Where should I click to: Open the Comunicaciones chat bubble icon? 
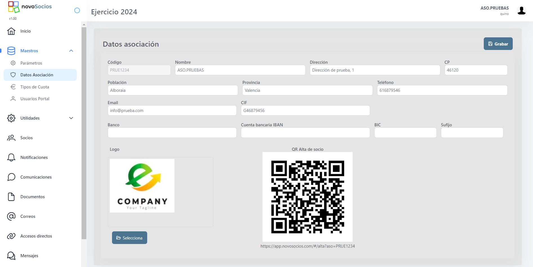(11, 177)
